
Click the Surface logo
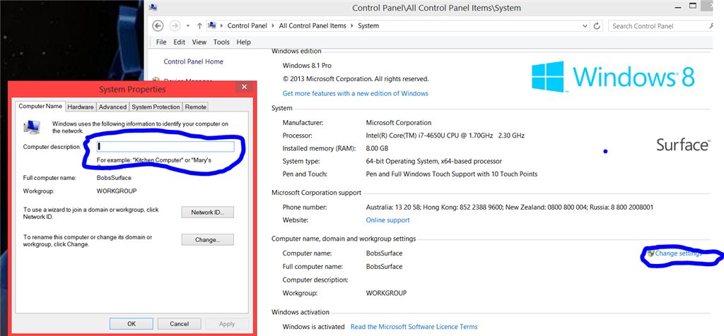tap(683, 145)
